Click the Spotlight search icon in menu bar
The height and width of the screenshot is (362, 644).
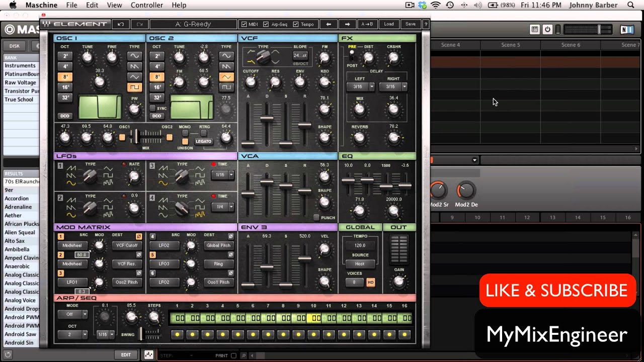coord(631,5)
